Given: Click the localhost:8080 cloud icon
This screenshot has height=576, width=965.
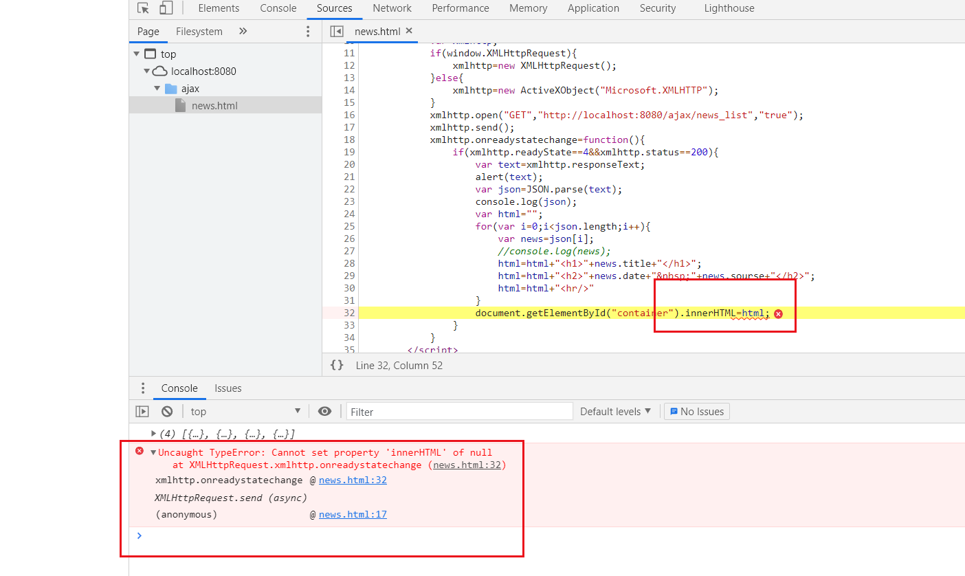Looking at the screenshot, I should tap(159, 71).
